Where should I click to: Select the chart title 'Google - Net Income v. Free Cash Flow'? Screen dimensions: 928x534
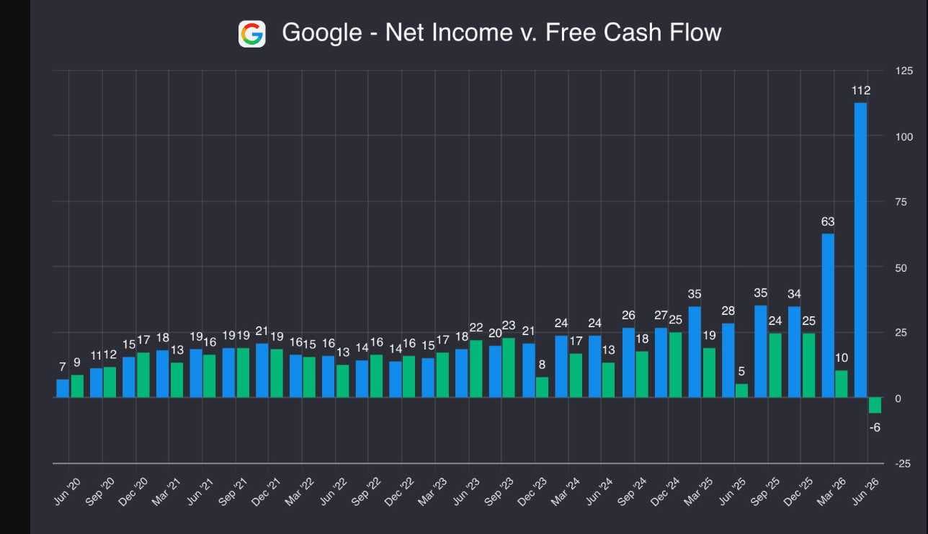point(501,32)
